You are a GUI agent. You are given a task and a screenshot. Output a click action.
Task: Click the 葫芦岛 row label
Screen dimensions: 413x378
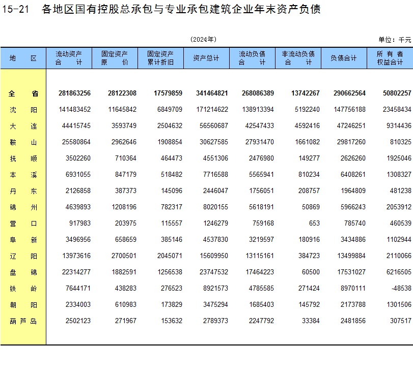[23, 321]
